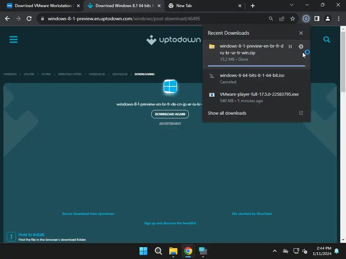Viewport: 346px width, 259px height.
Task: Open notification bell in taskbar
Action: coord(337,251)
